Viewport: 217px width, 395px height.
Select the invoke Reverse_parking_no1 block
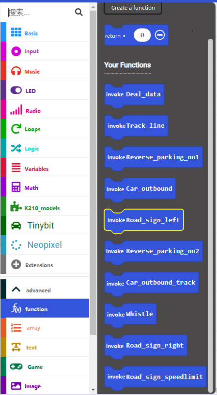pos(153,157)
